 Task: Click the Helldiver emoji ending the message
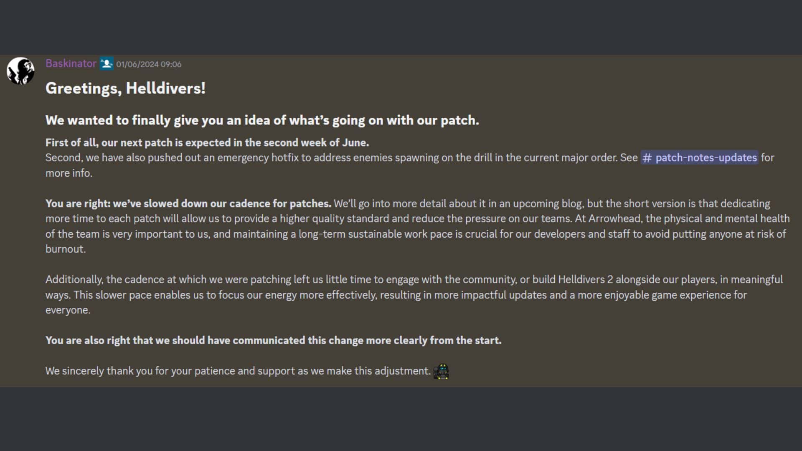click(441, 371)
